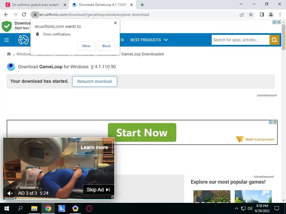
Task: Open the first popular game thumbnail
Action: (x=212, y=196)
